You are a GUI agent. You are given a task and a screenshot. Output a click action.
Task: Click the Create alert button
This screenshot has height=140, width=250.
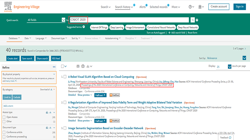(x=12, y=59)
